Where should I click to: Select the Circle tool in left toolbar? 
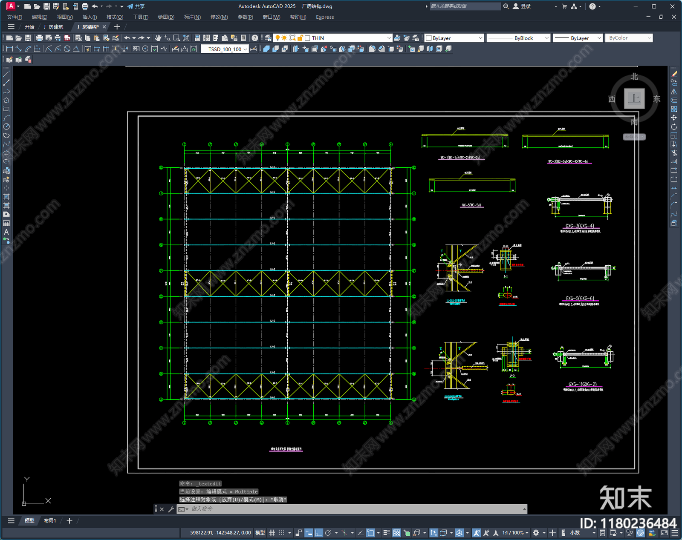tap(6, 126)
